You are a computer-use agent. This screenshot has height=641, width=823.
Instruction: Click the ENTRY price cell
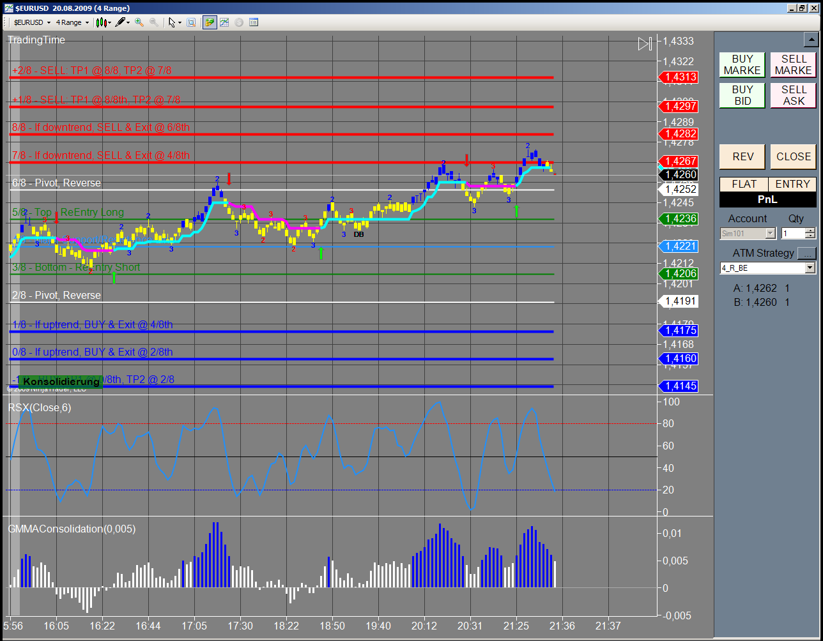[792, 184]
